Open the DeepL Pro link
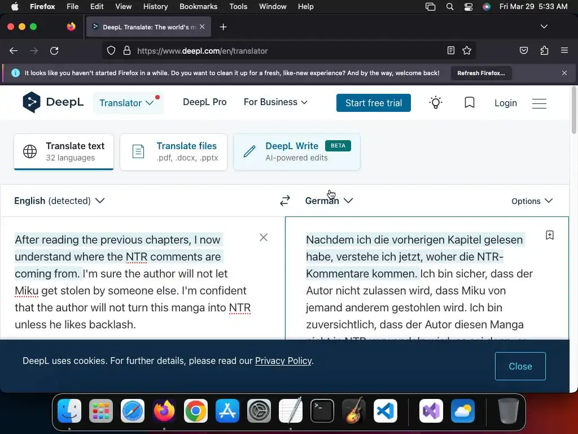The image size is (578, 434). [x=204, y=102]
